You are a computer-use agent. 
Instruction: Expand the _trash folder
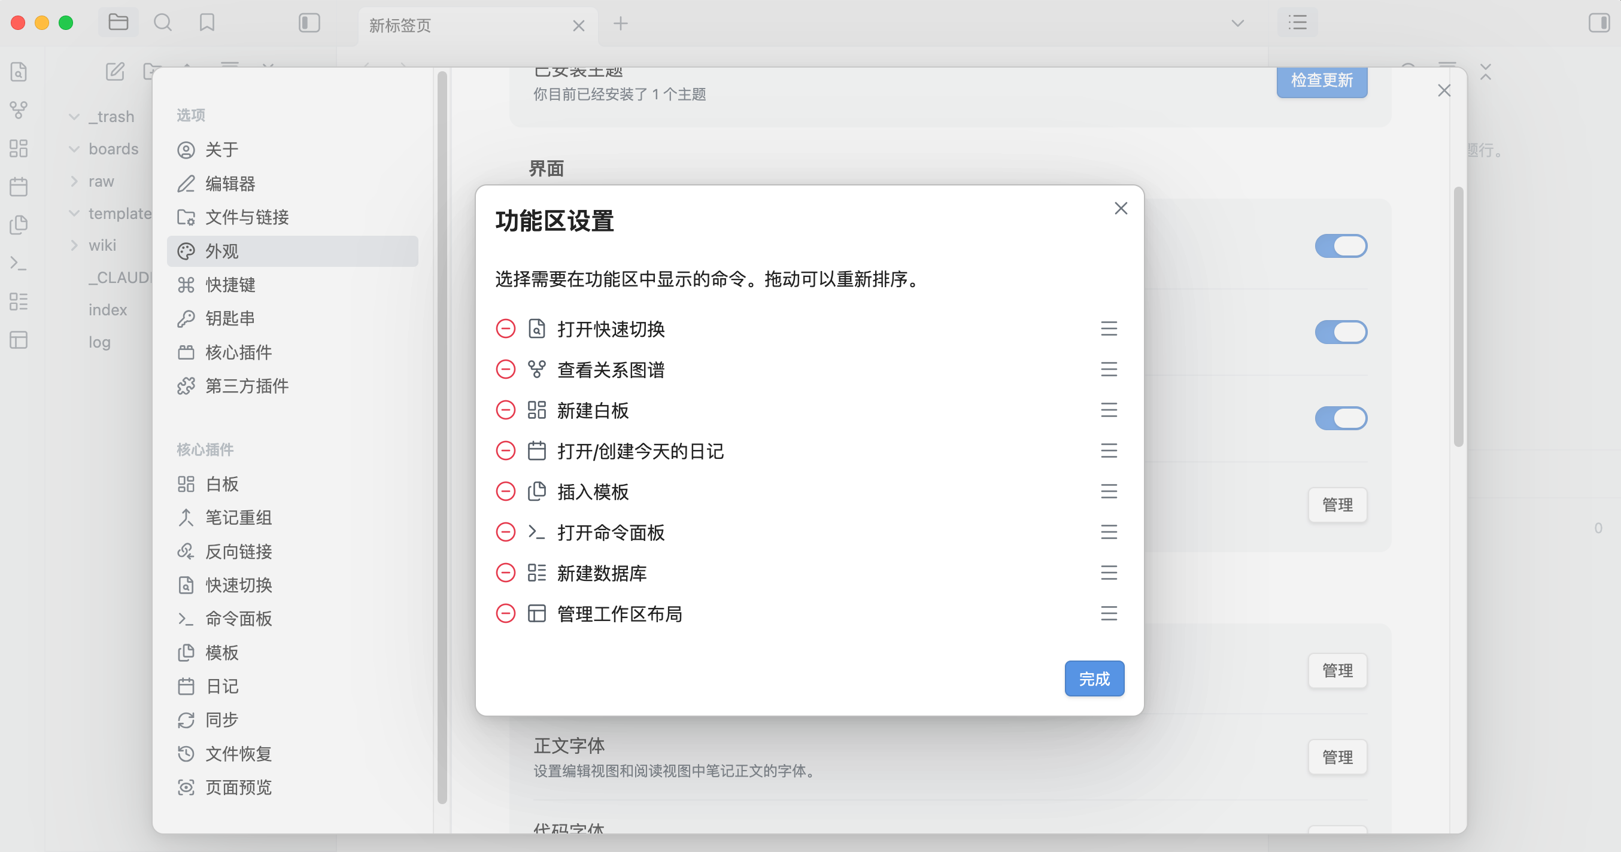pos(74,117)
